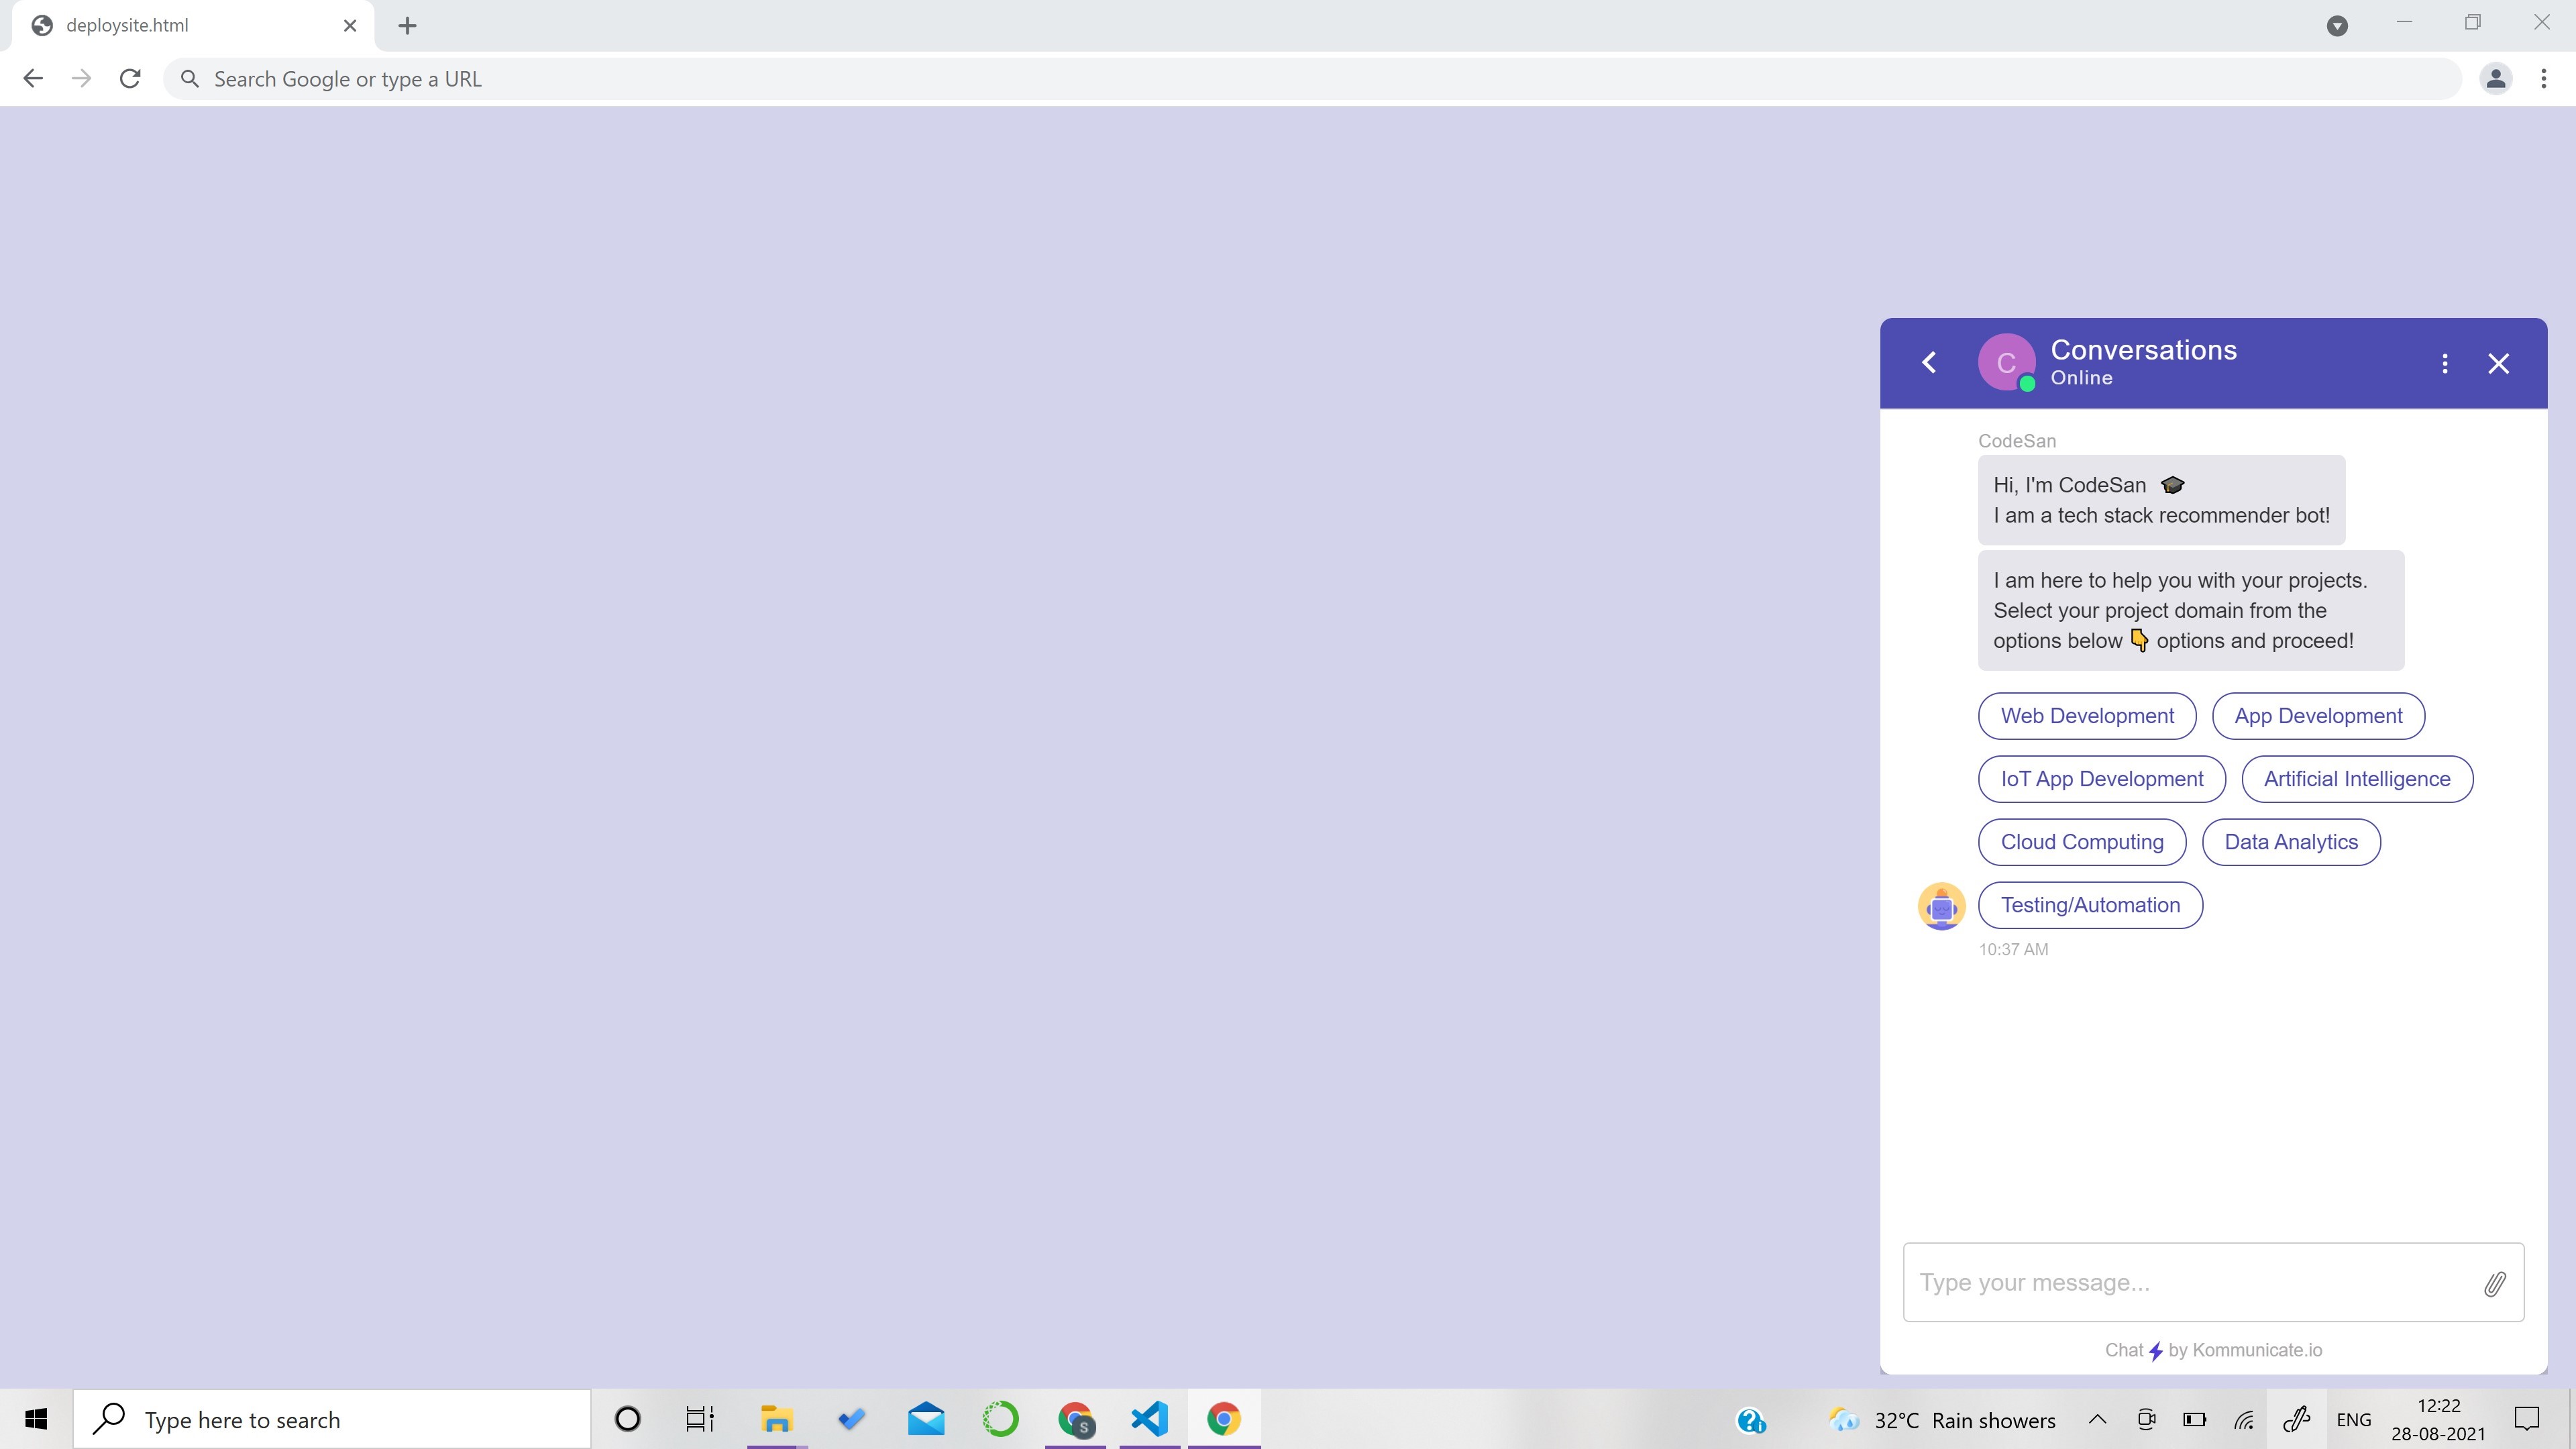Select the Web Development option
Image resolution: width=2576 pixels, height=1449 pixels.
click(2087, 716)
